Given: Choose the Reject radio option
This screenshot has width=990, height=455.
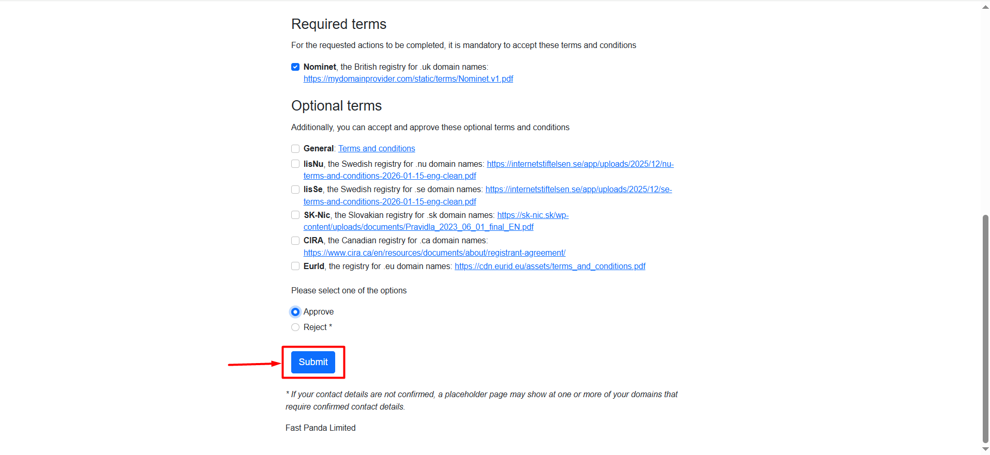Looking at the screenshot, I should coord(295,327).
